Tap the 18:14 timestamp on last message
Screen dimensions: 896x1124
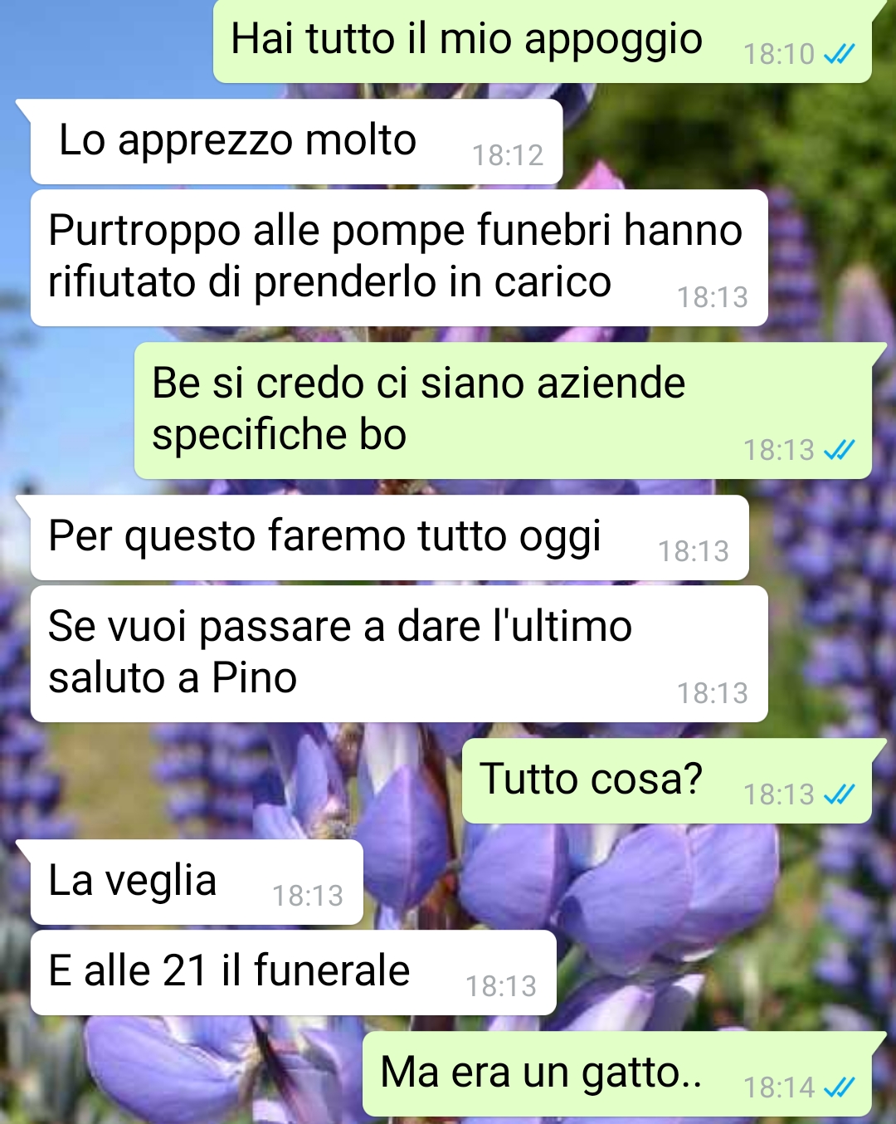point(779,1087)
